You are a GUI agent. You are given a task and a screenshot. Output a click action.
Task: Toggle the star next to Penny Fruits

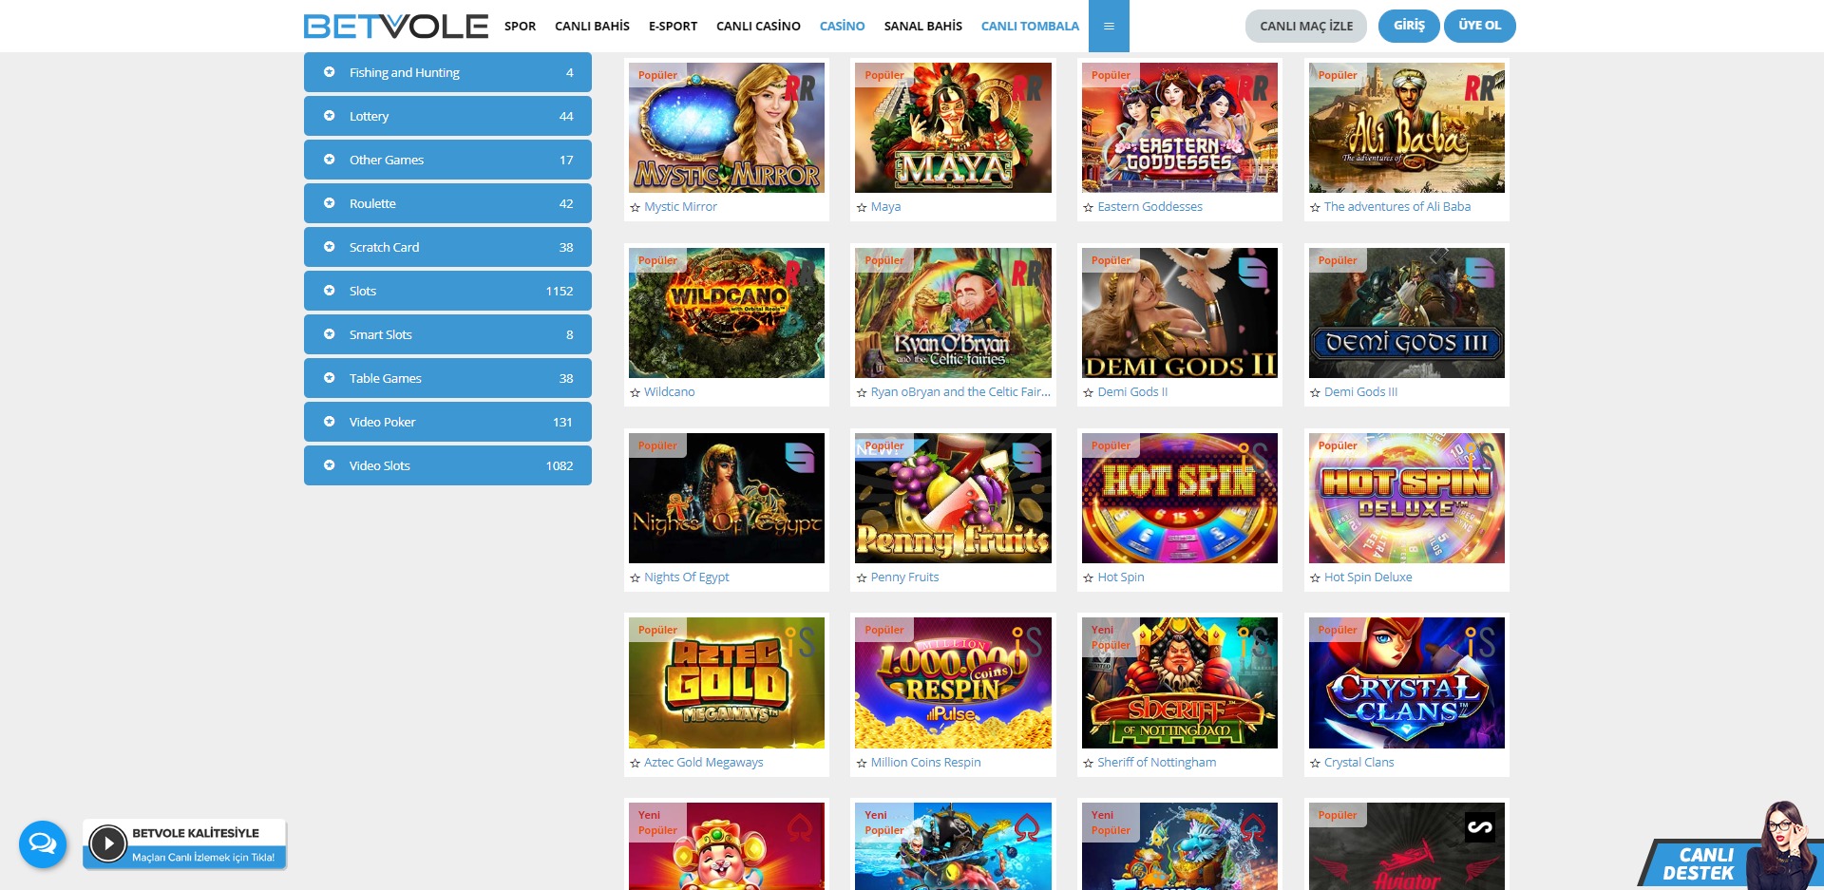(862, 578)
